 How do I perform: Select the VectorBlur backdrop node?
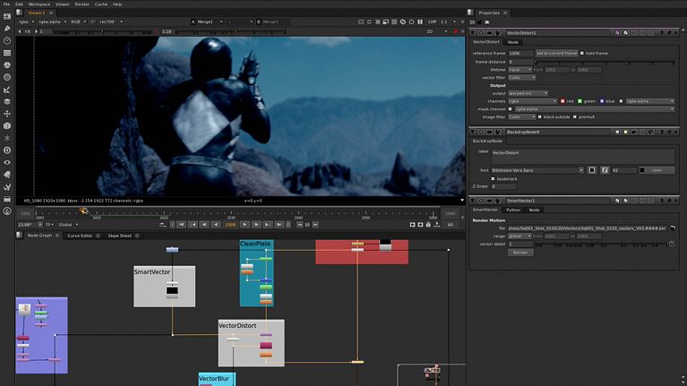216,379
